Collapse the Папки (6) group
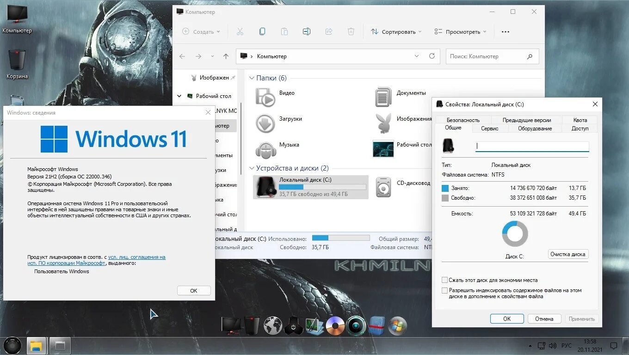This screenshot has height=355, width=629. (252, 78)
